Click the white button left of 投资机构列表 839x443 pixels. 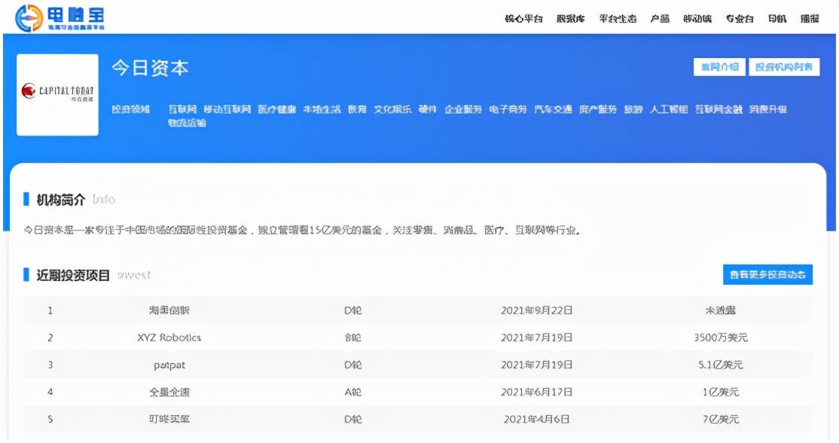coord(719,67)
